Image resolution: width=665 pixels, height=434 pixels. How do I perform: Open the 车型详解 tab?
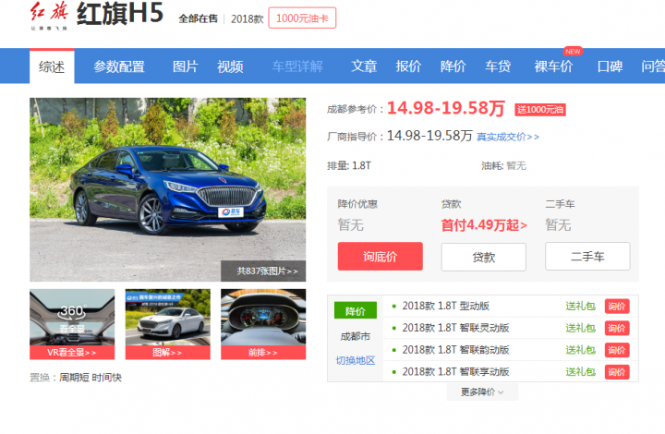(297, 66)
